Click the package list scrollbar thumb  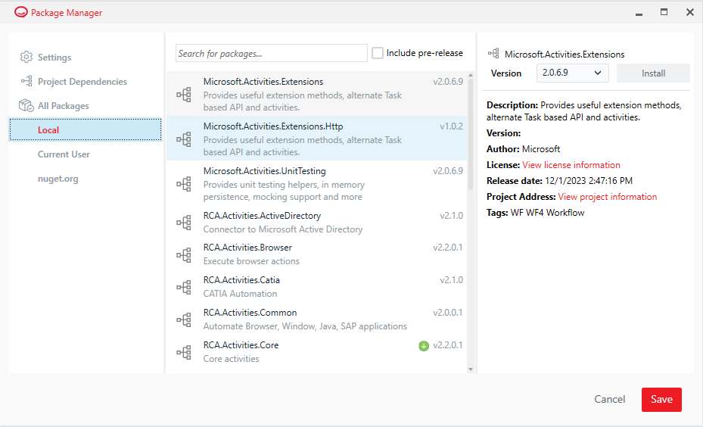point(471,134)
